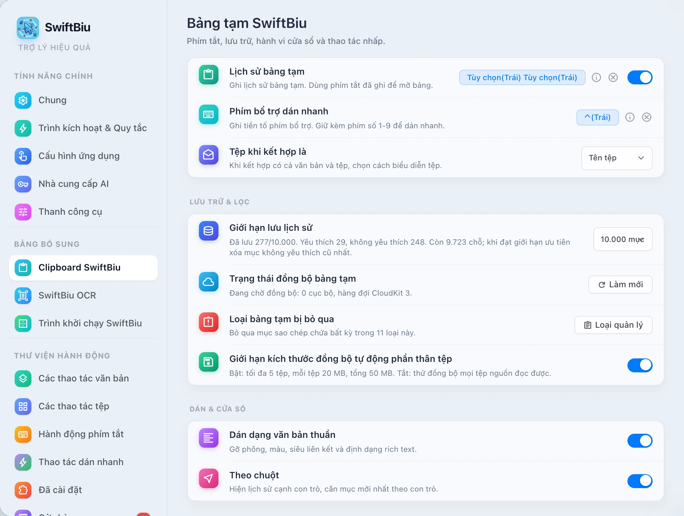Screen dimensions: 684x516
Task: Open the 10.000 mục limit selector
Action: [x=623, y=239]
